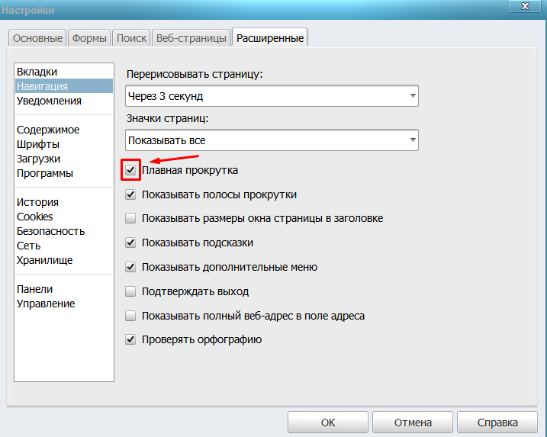
Task: Go to the Управление section
Action: [x=46, y=304]
